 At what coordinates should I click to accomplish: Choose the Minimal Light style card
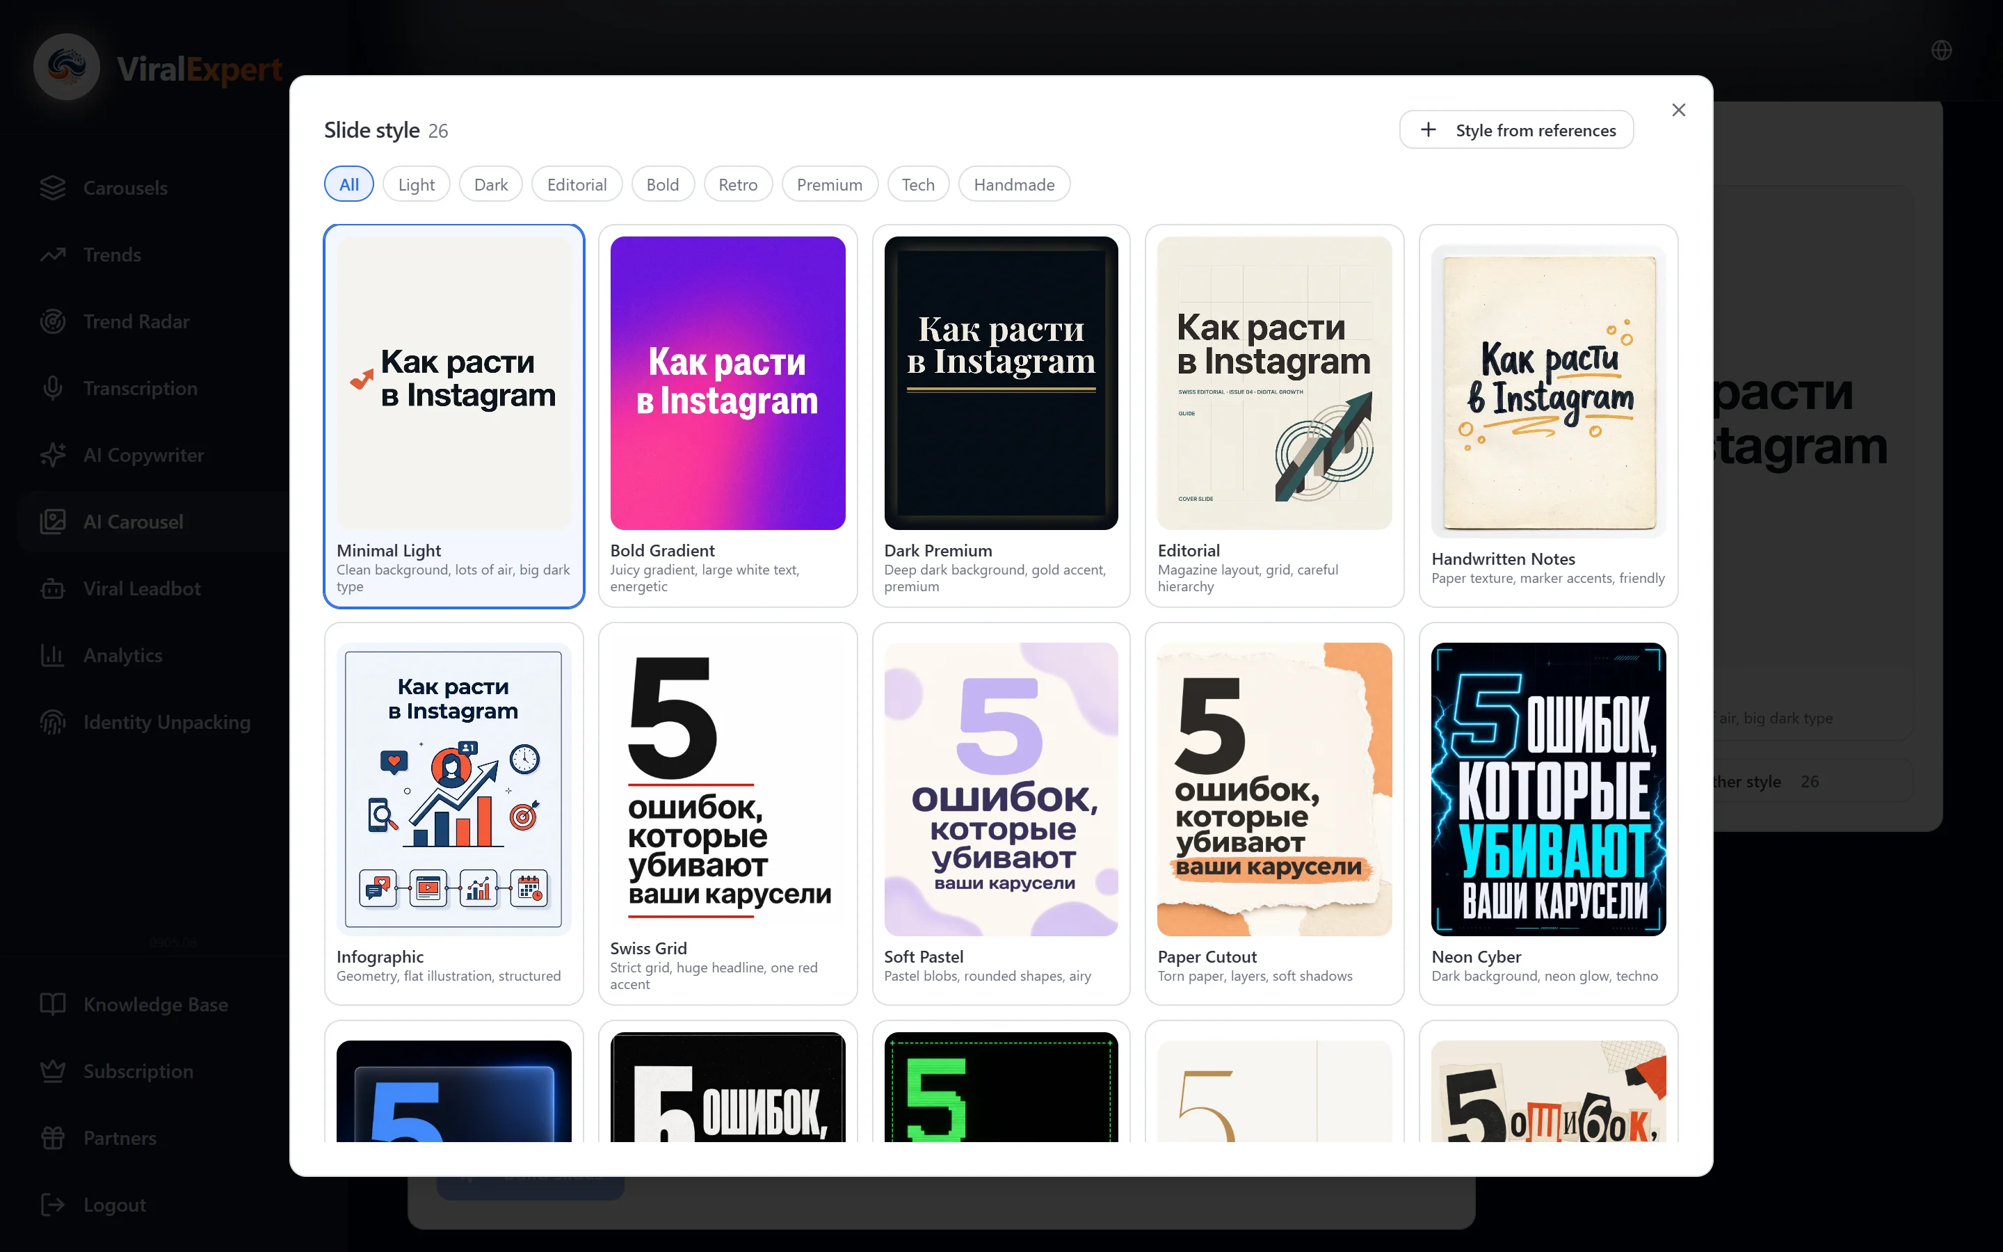coord(454,416)
